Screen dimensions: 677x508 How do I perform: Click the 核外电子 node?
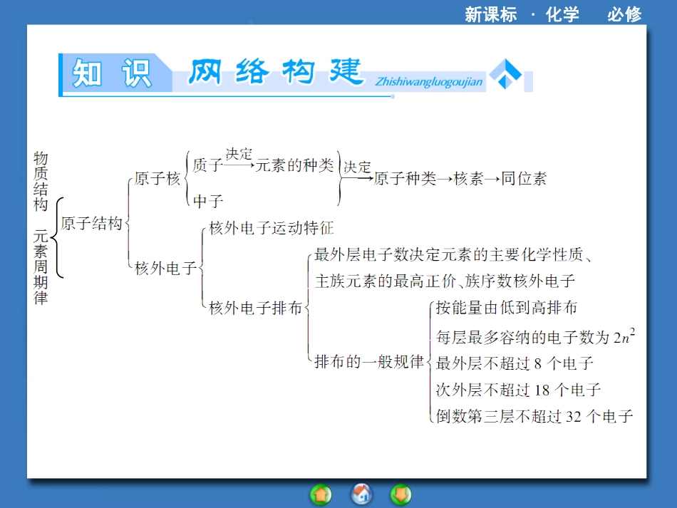click(x=166, y=268)
